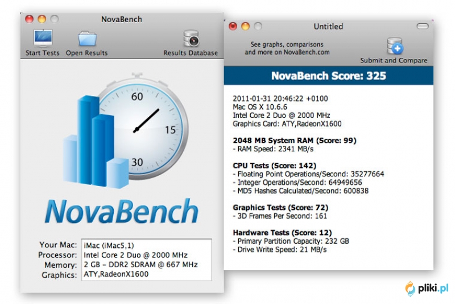The height and width of the screenshot is (304, 455).
Task: Click the NovaBench Score: 325 banner
Action: pyautogui.click(x=329, y=75)
